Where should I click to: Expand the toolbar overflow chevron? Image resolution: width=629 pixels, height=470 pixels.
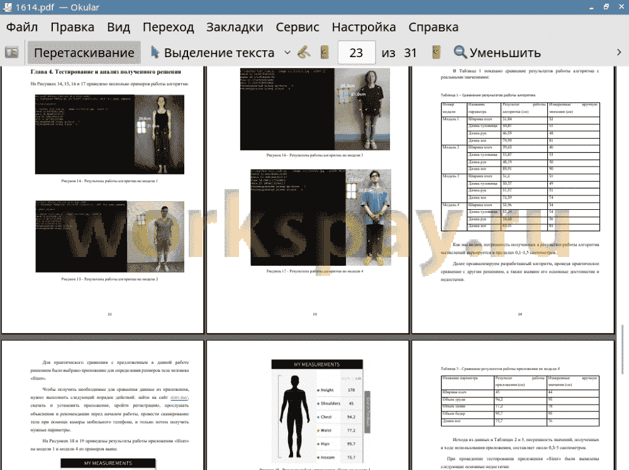pos(619,53)
